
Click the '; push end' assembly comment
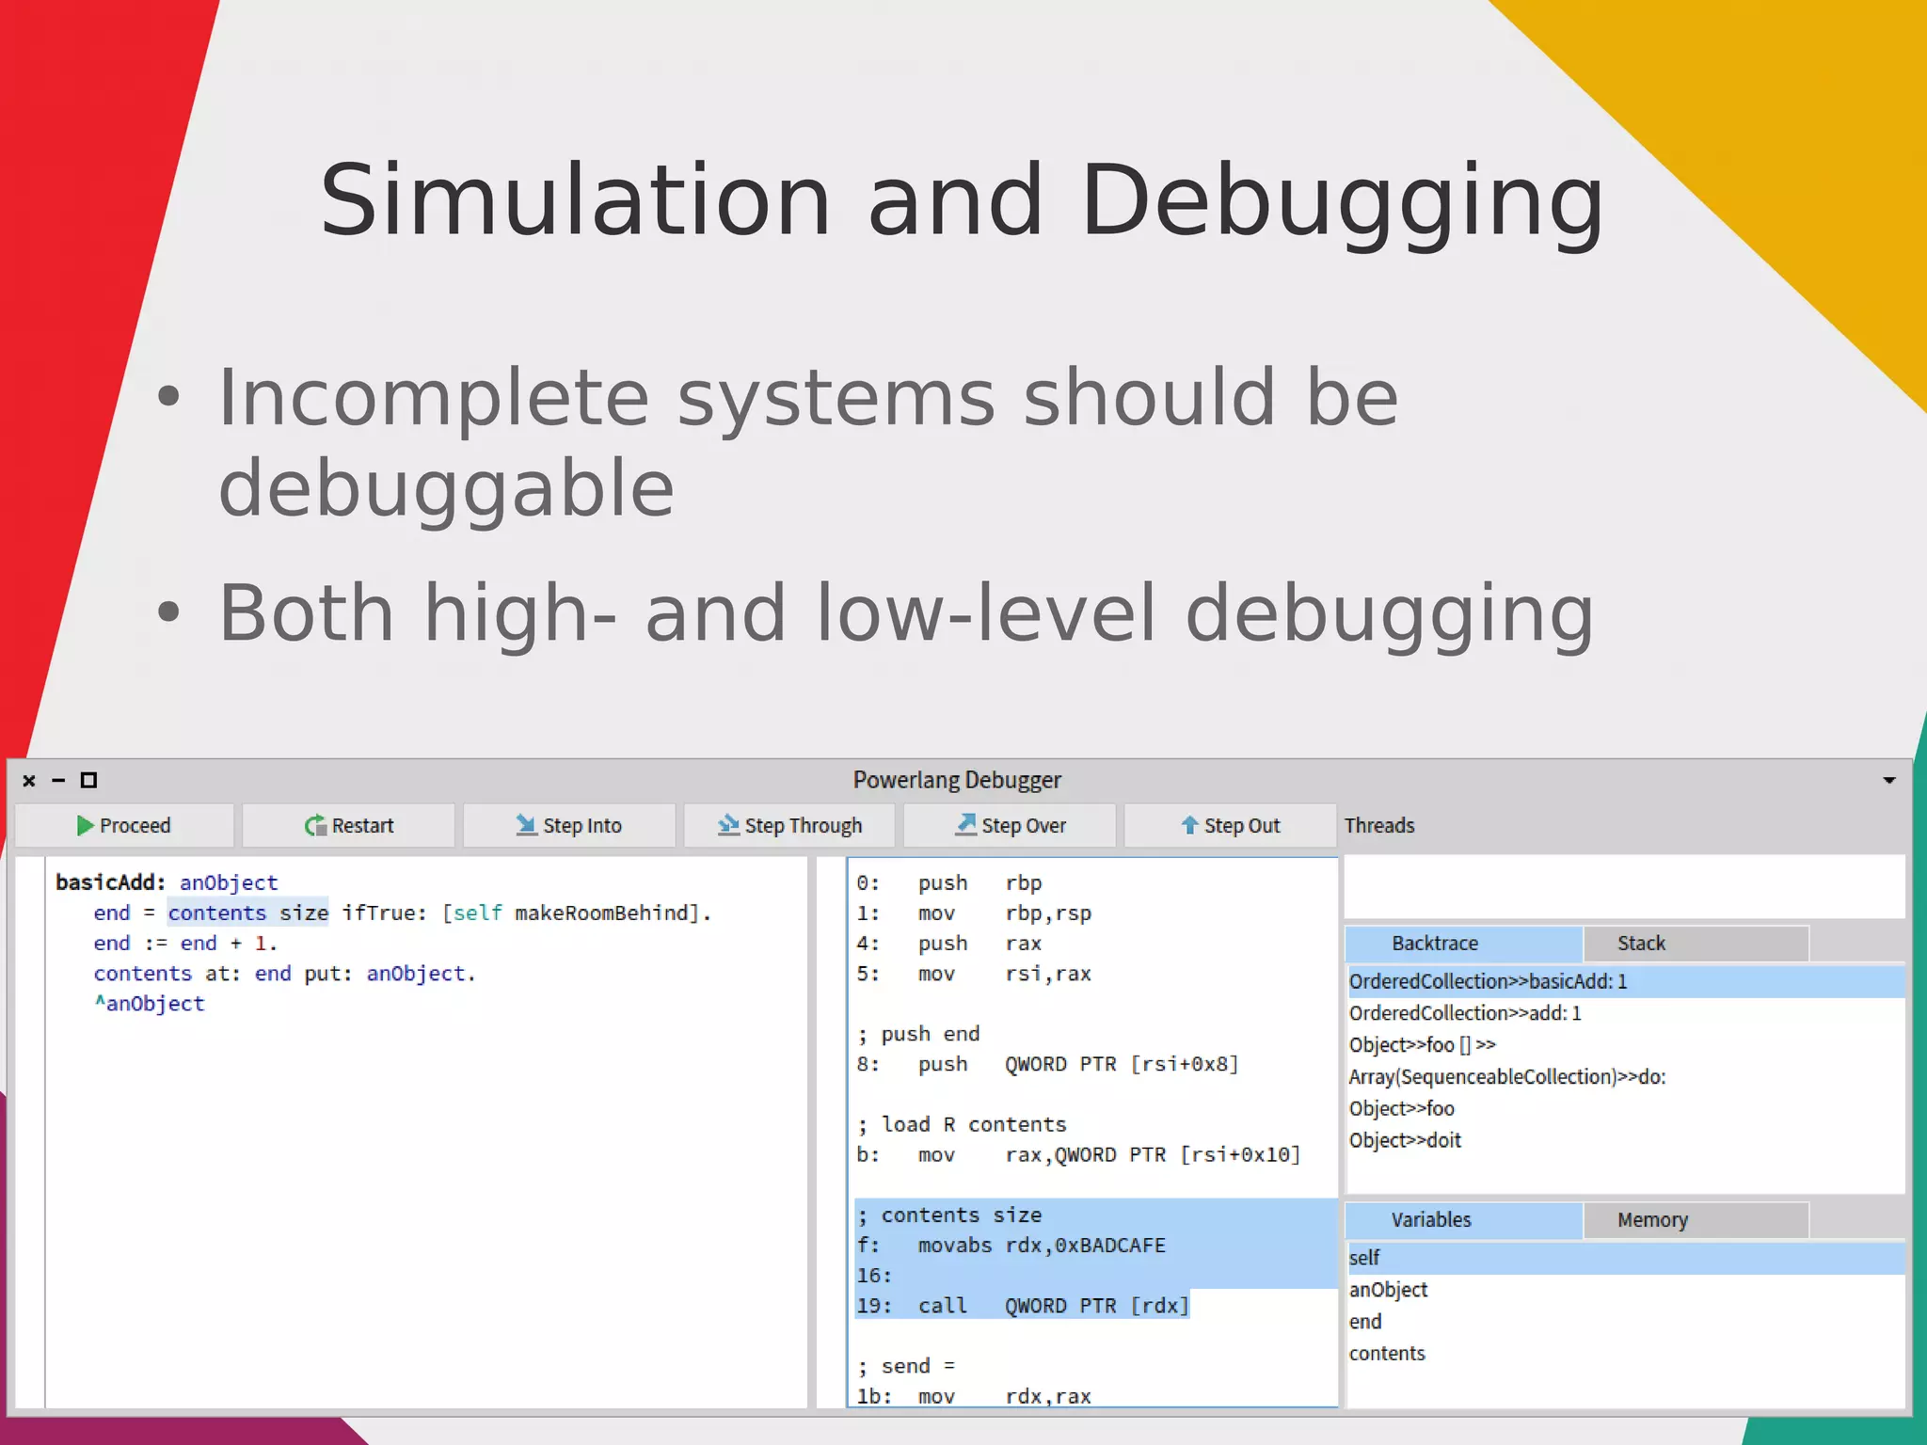(918, 1034)
